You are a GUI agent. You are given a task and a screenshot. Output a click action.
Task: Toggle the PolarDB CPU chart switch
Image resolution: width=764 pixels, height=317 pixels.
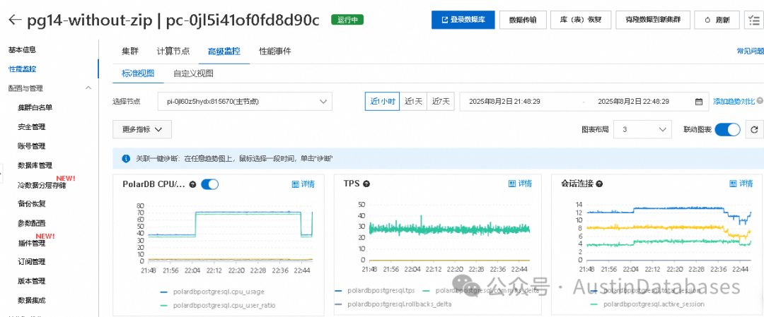210,184
